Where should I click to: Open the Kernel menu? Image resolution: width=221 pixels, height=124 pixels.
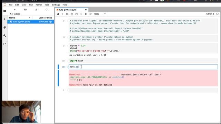(x=39, y=5)
